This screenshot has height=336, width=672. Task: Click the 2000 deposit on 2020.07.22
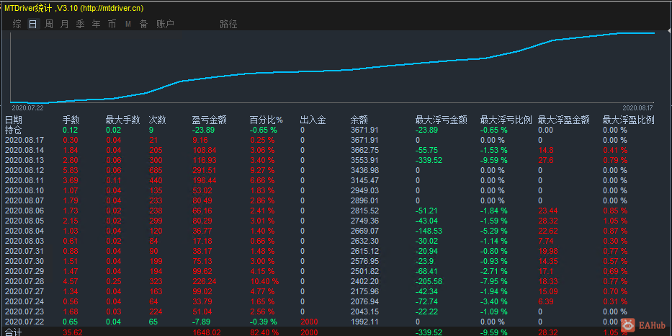click(308, 322)
